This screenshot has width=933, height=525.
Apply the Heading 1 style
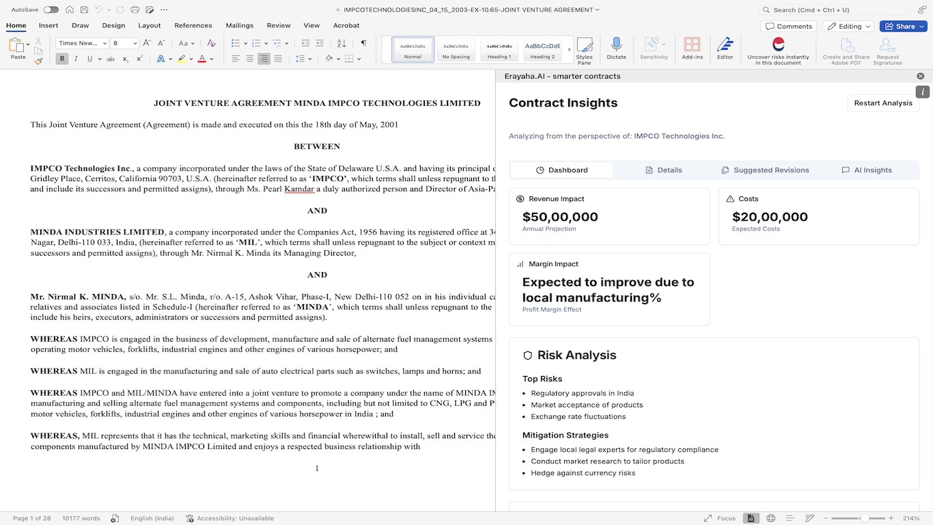pyautogui.click(x=499, y=49)
